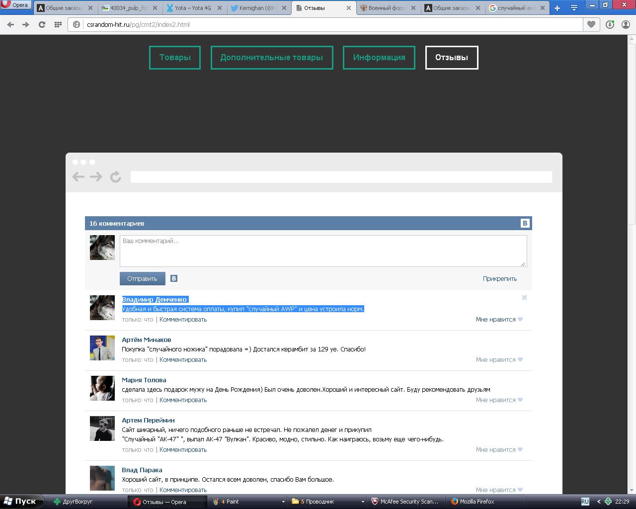The height and width of the screenshot is (509, 636).
Task: Click the Прикрепить attachment link
Action: coord(500,279)
